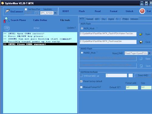Uncheck Reset factory default
This screenshot has width=152, height=114.
(81, 81)
